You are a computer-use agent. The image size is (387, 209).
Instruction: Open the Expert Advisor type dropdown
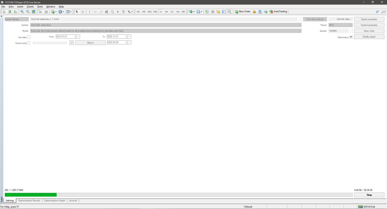16,19
